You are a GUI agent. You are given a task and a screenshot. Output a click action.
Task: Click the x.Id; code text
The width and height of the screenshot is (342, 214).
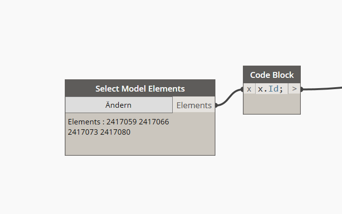tap(271, 89)
